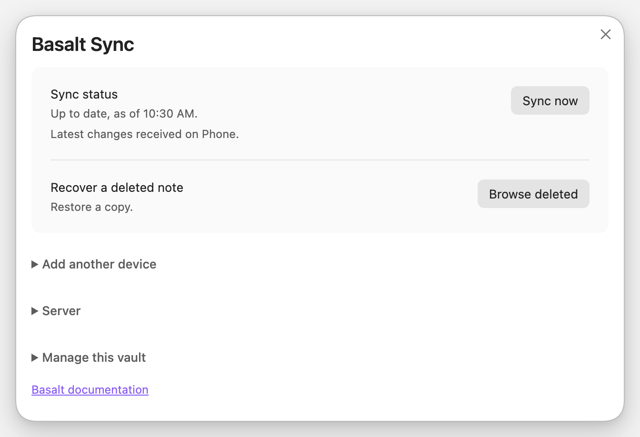This screenshot has height=437, width=640.
Task: Click the Sync status label
Action: (84, 94)
